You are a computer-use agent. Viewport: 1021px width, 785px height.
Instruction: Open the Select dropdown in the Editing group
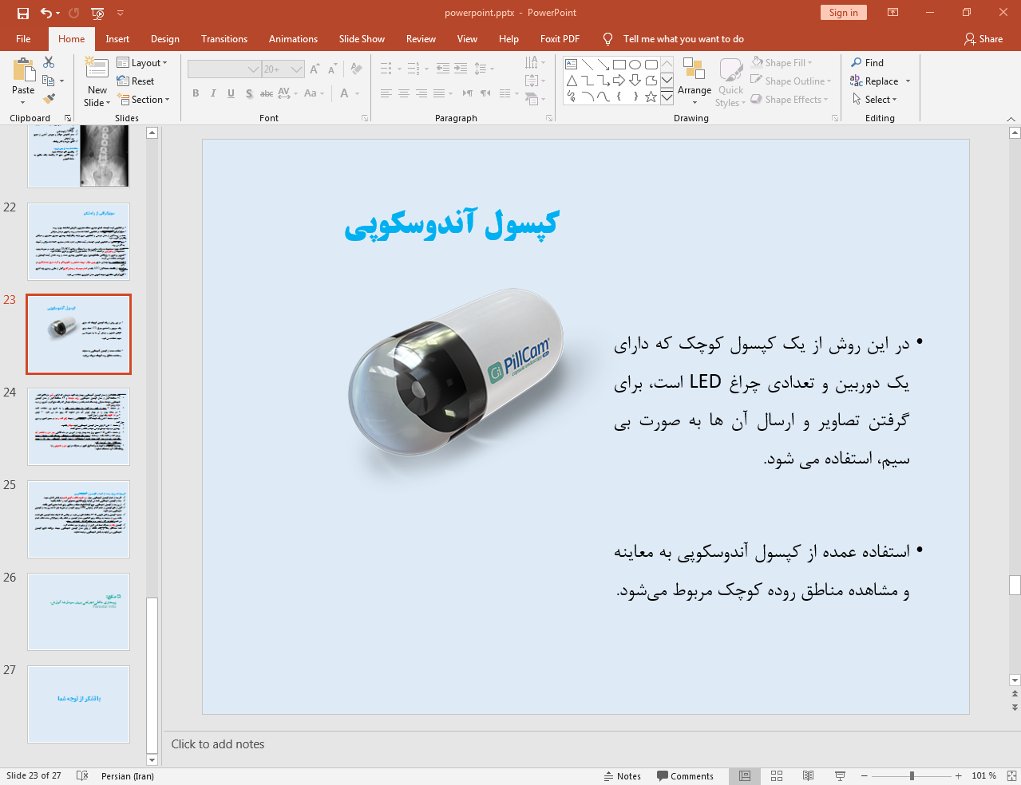874,100
